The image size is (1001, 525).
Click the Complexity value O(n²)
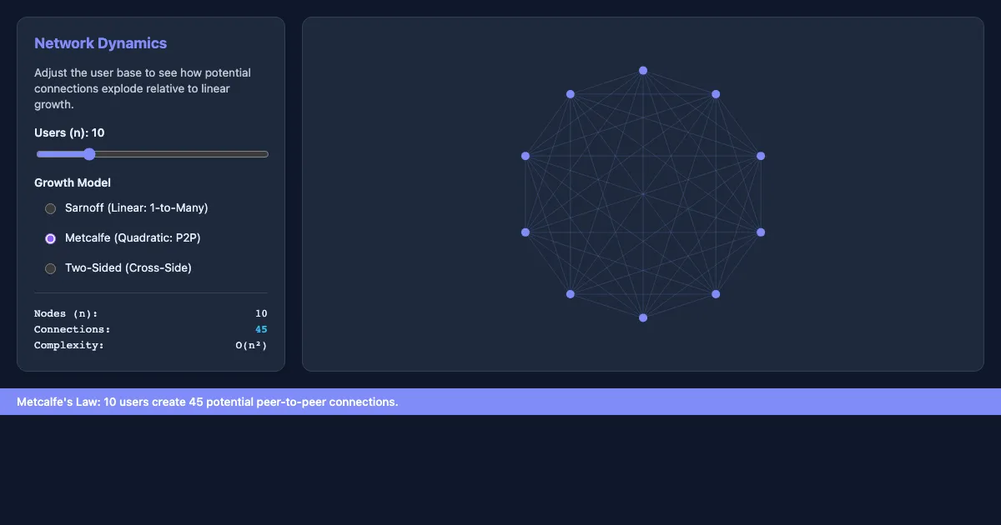coord(251,345)
